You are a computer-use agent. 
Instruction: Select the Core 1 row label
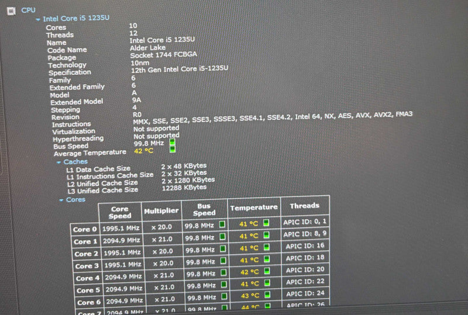pos(85,241)
